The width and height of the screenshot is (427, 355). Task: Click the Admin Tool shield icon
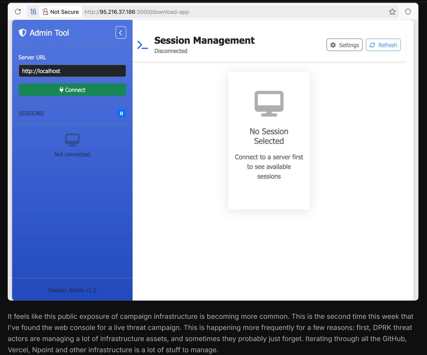pos(22,32)
